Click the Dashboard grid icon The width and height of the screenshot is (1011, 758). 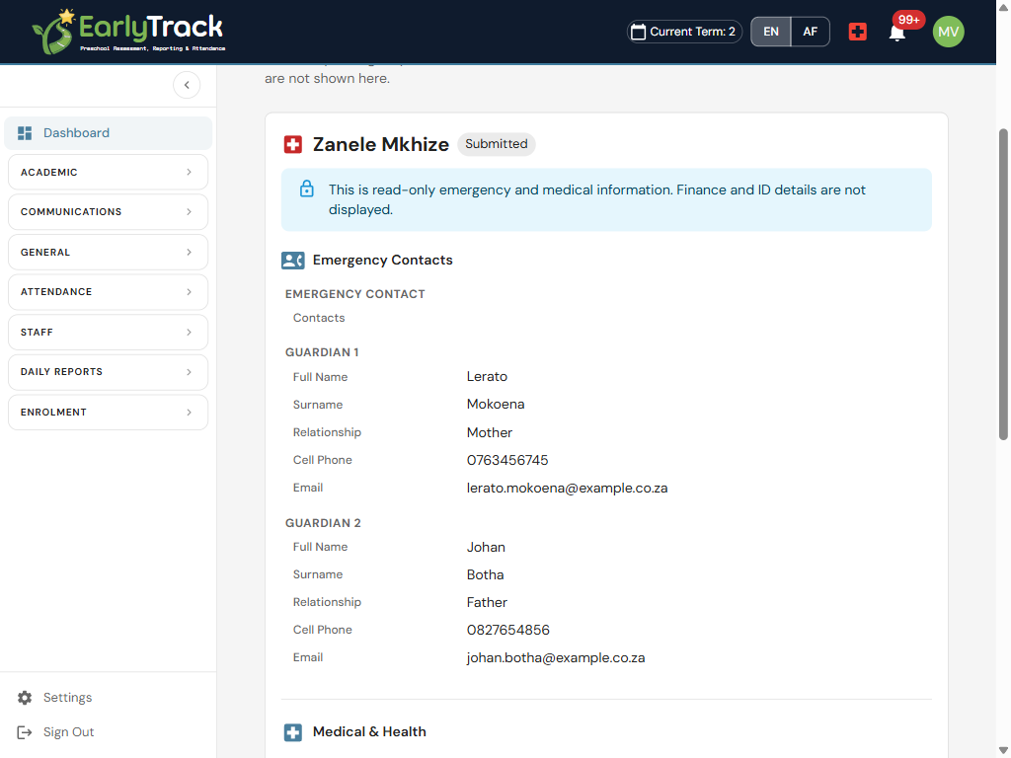coord(25,133)
